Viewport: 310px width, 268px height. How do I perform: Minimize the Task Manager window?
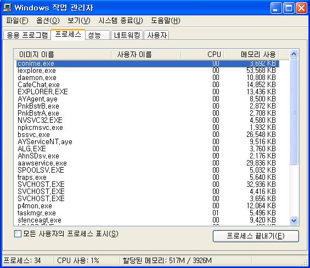[276, 8]
